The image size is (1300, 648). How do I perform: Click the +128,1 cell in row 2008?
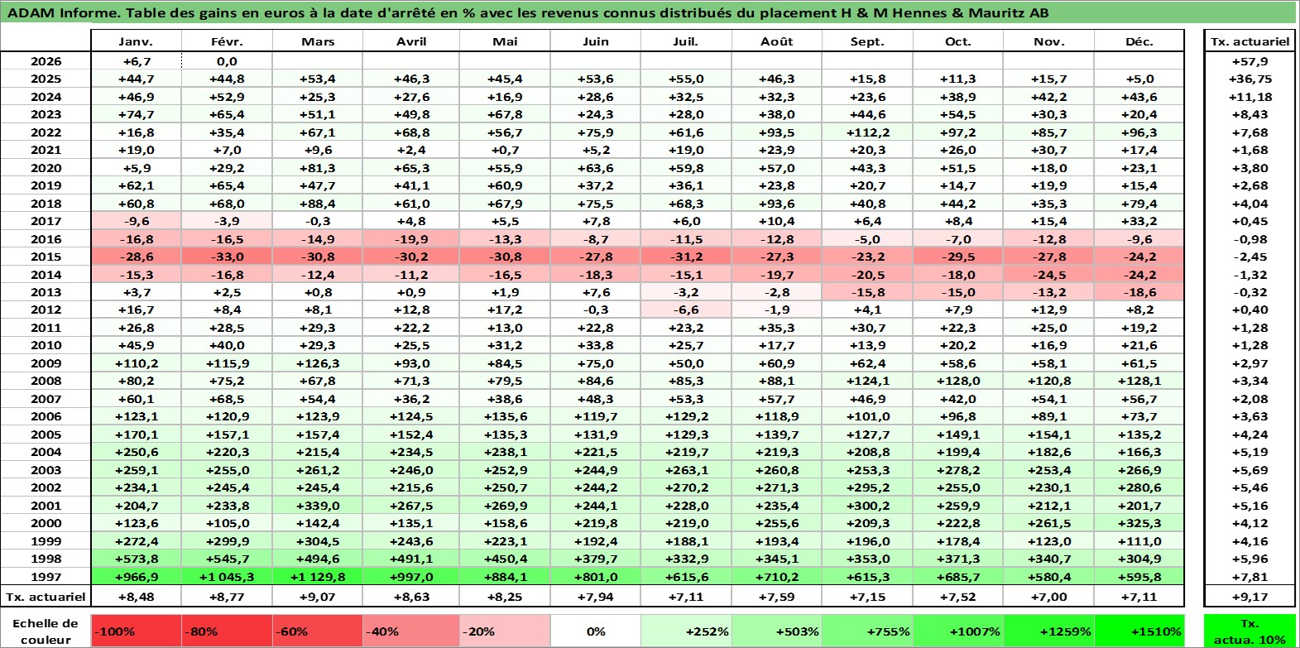(1139, 381)
